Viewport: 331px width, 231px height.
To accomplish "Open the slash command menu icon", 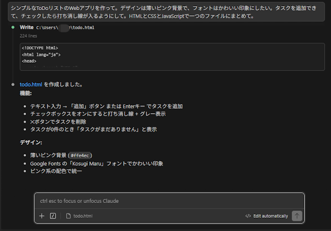I will tap(53, 216).
